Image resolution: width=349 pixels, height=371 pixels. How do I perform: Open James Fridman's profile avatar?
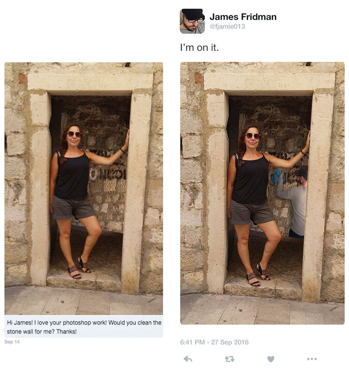point(192,21)
